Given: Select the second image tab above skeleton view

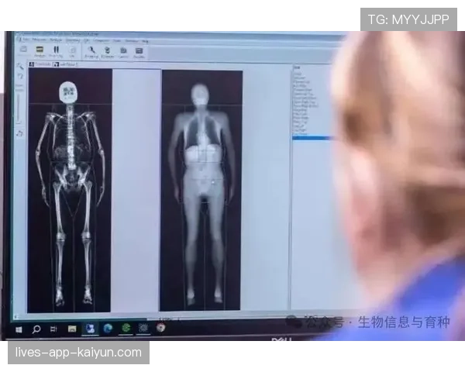Looking at the screenshot, I should (x=66, y=64).
